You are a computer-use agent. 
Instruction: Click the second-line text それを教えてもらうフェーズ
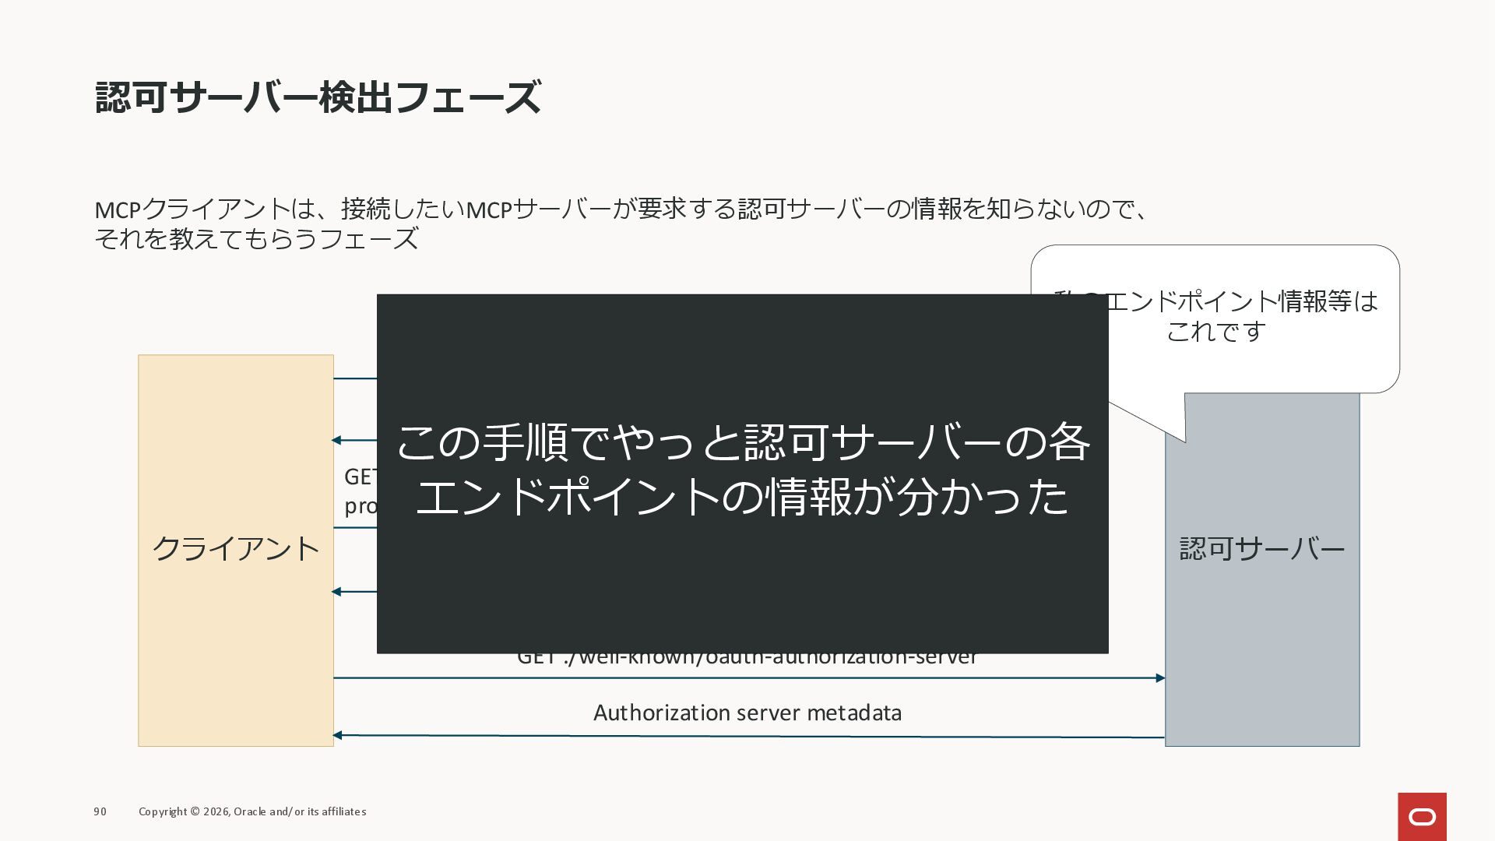click(256, 238)
